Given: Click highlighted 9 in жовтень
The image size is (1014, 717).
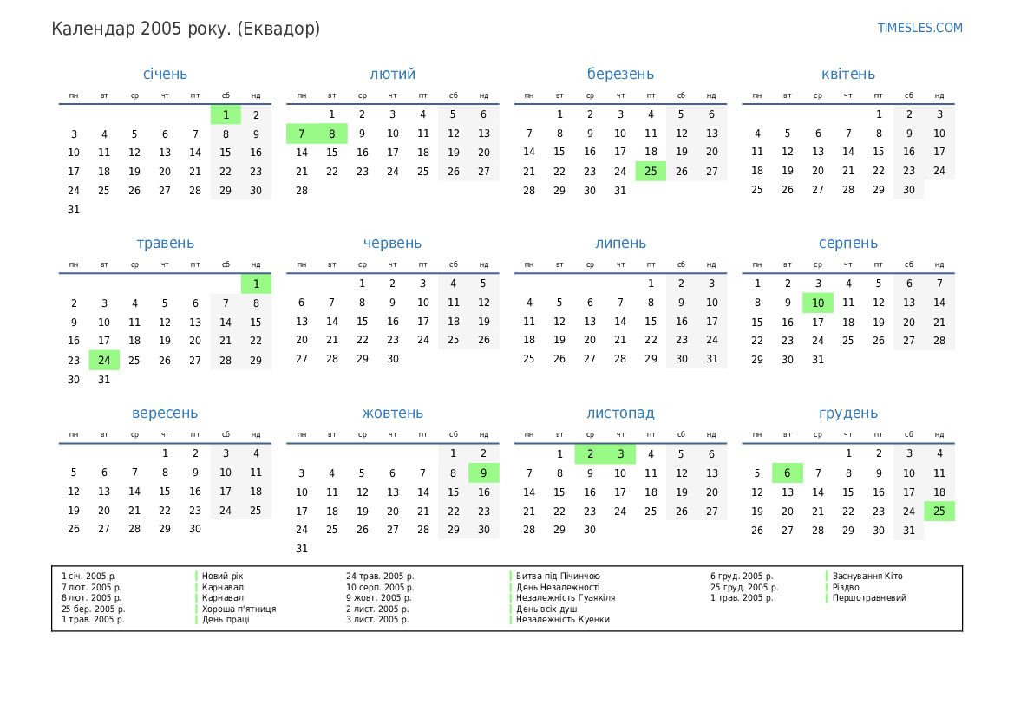Looking at the screenshot, I should (x=483, y=473).
